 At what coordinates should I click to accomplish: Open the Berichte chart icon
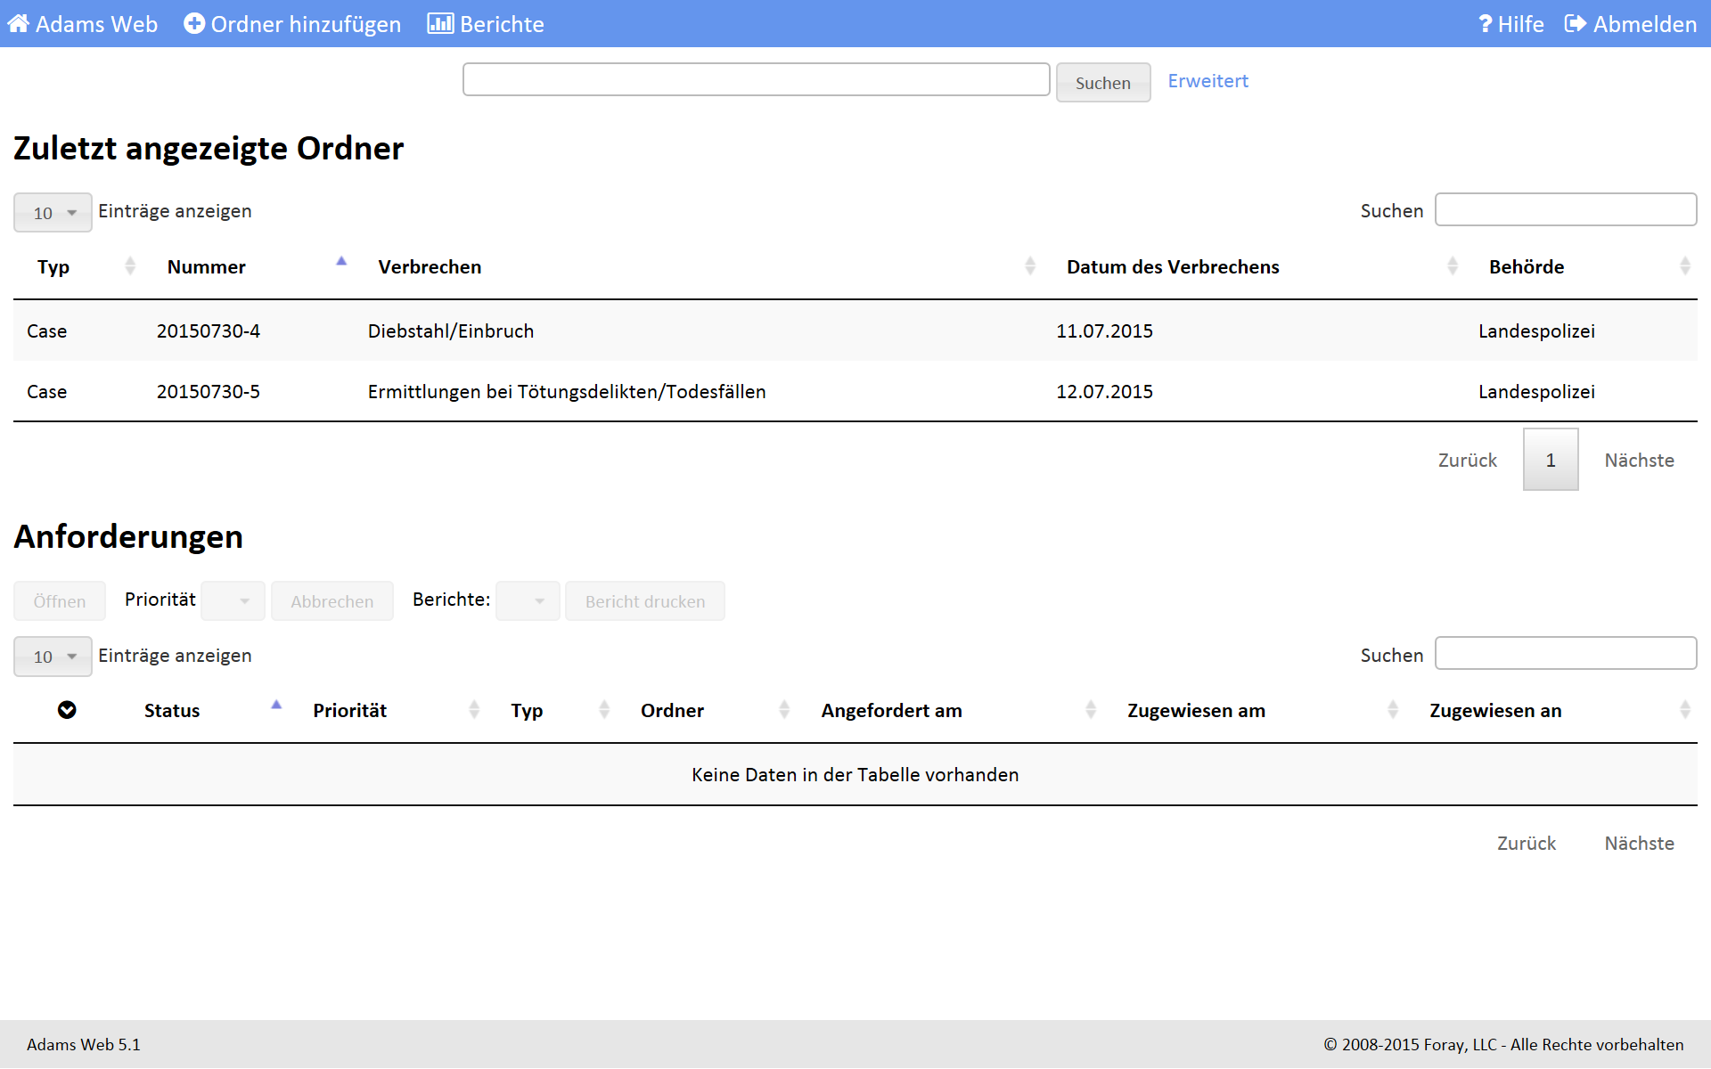pyautogui.click(x=440, y=24)
